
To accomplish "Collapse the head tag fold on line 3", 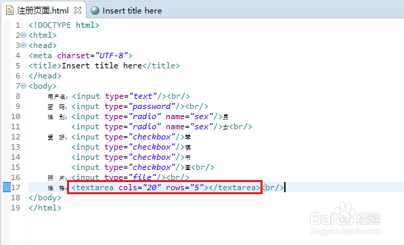I will 23,45.
